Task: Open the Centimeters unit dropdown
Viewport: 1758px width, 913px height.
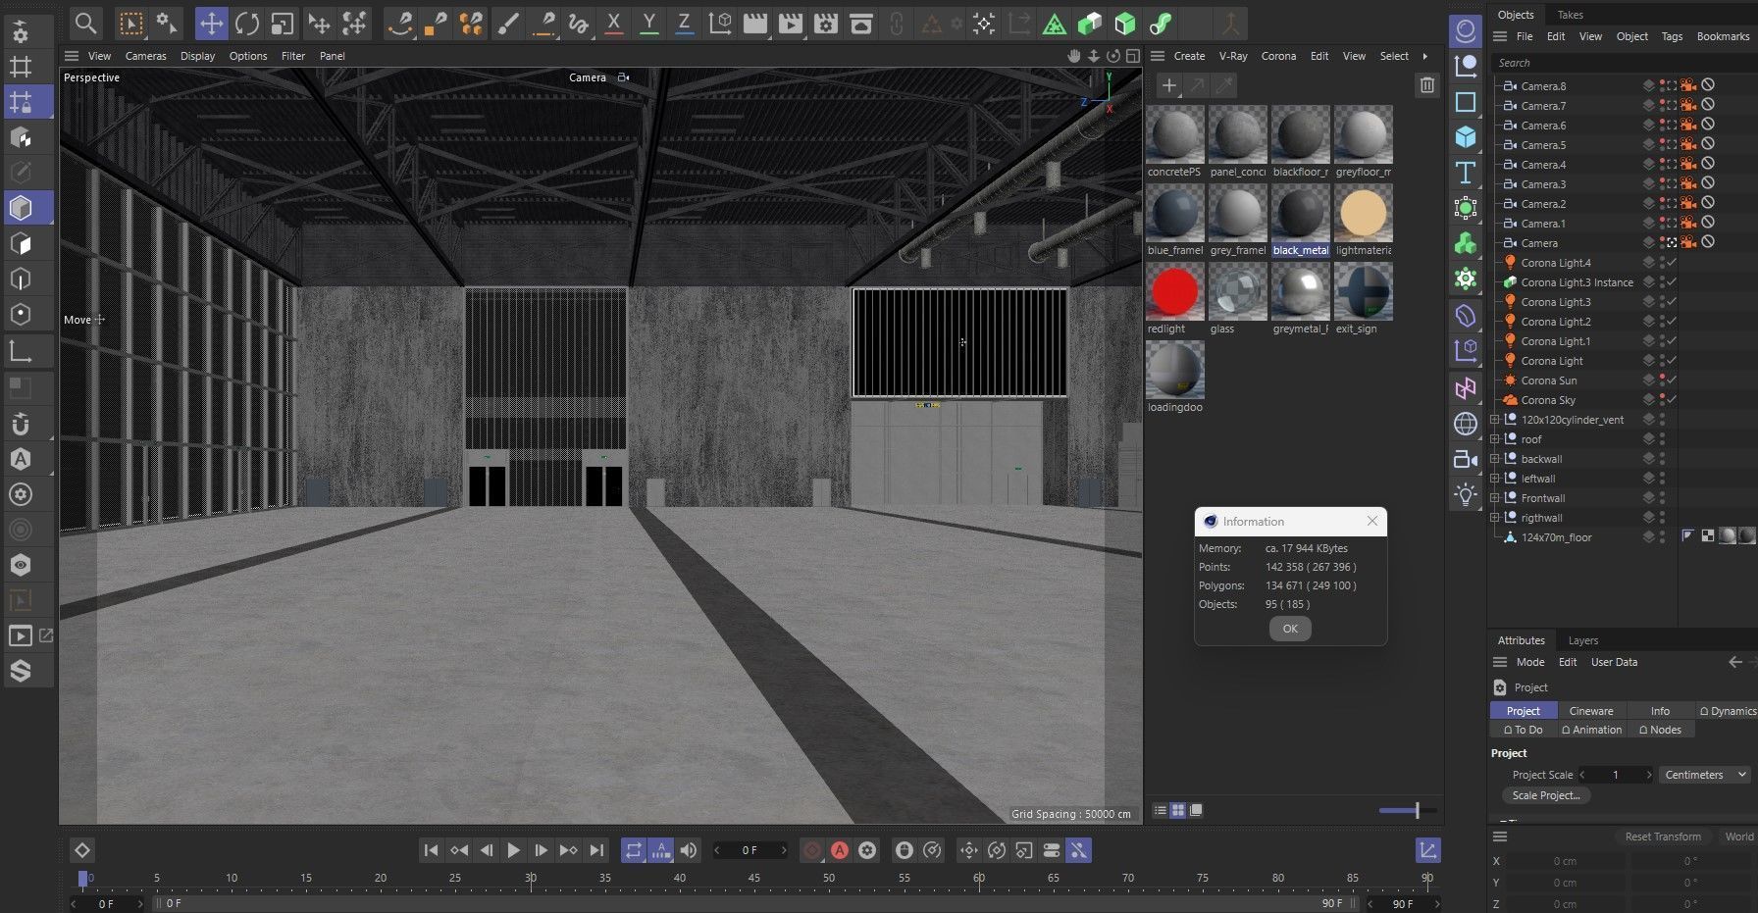Action: point(1705,775)
